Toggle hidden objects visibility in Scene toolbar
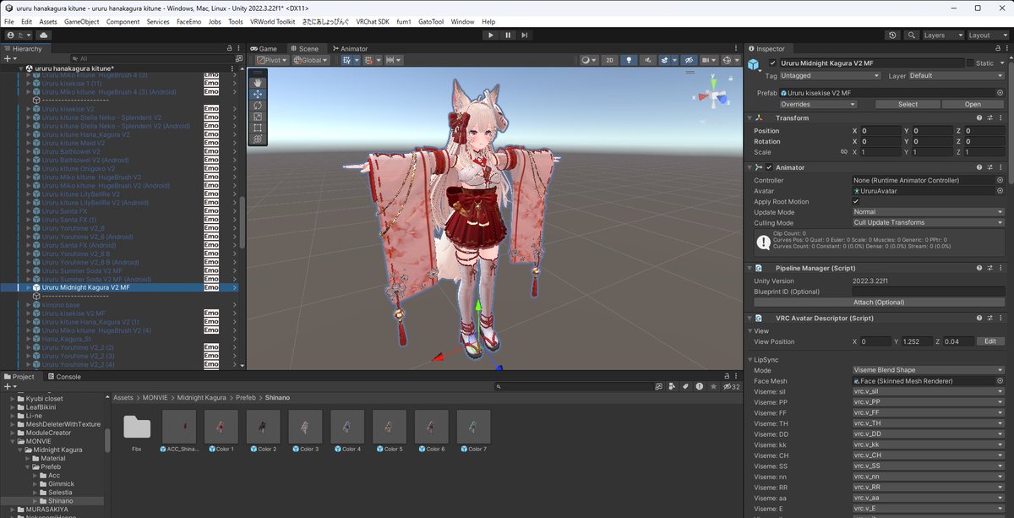This screenshot has height=518, width=1014. coord(689,61)
